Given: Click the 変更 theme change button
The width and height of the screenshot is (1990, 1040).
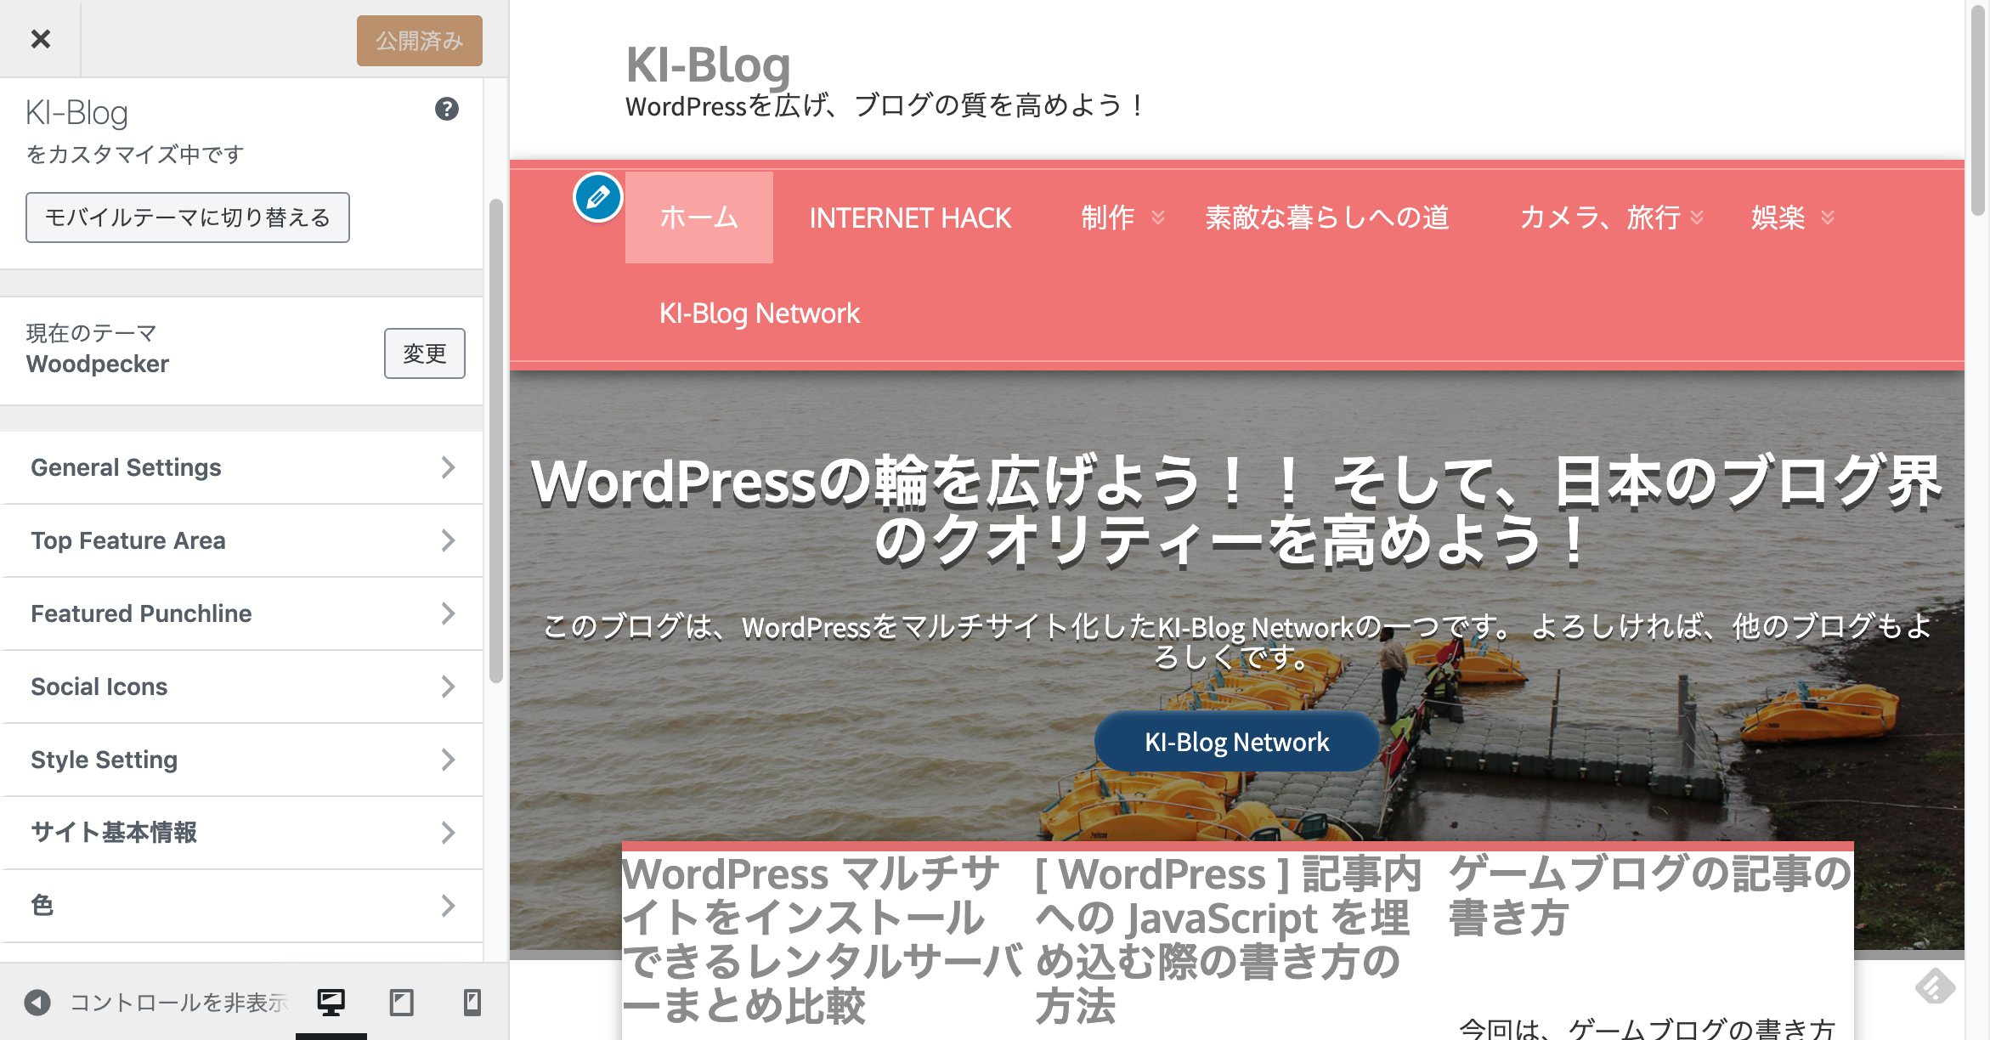Looking at the screenshot, I should pyautogui.click(x=424, y=353).
